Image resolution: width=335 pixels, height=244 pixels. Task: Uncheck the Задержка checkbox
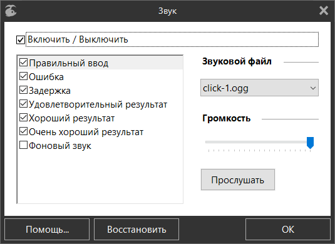pos(23,90)
